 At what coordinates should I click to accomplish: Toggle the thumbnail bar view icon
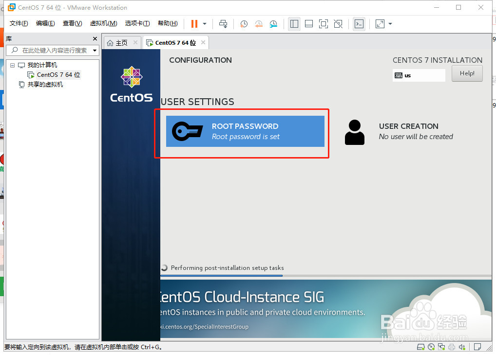(309, 24)
